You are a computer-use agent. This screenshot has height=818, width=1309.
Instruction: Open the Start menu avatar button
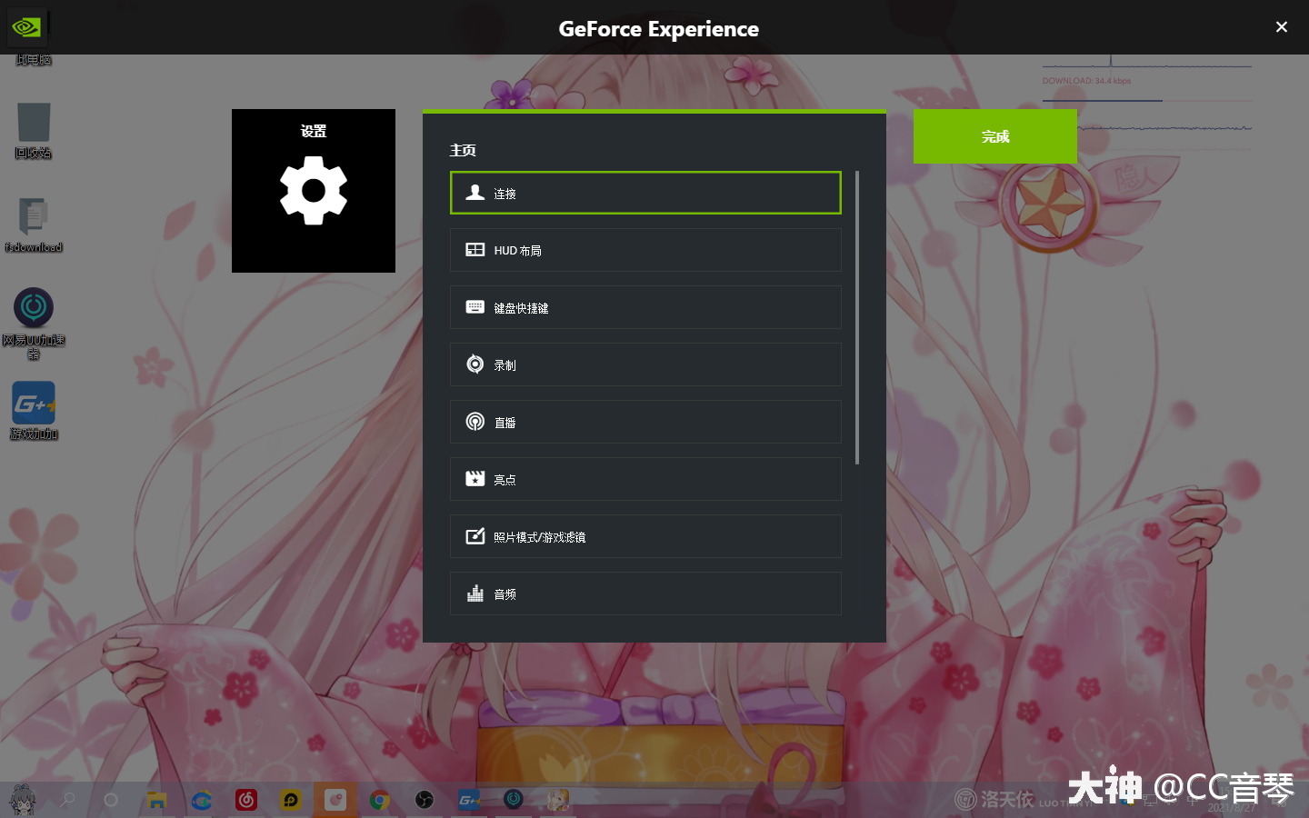click(x=22, y=800)
